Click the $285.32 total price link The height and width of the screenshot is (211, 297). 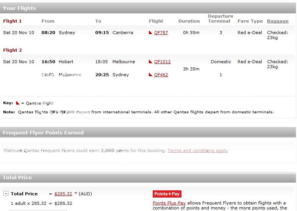point(63,194)
